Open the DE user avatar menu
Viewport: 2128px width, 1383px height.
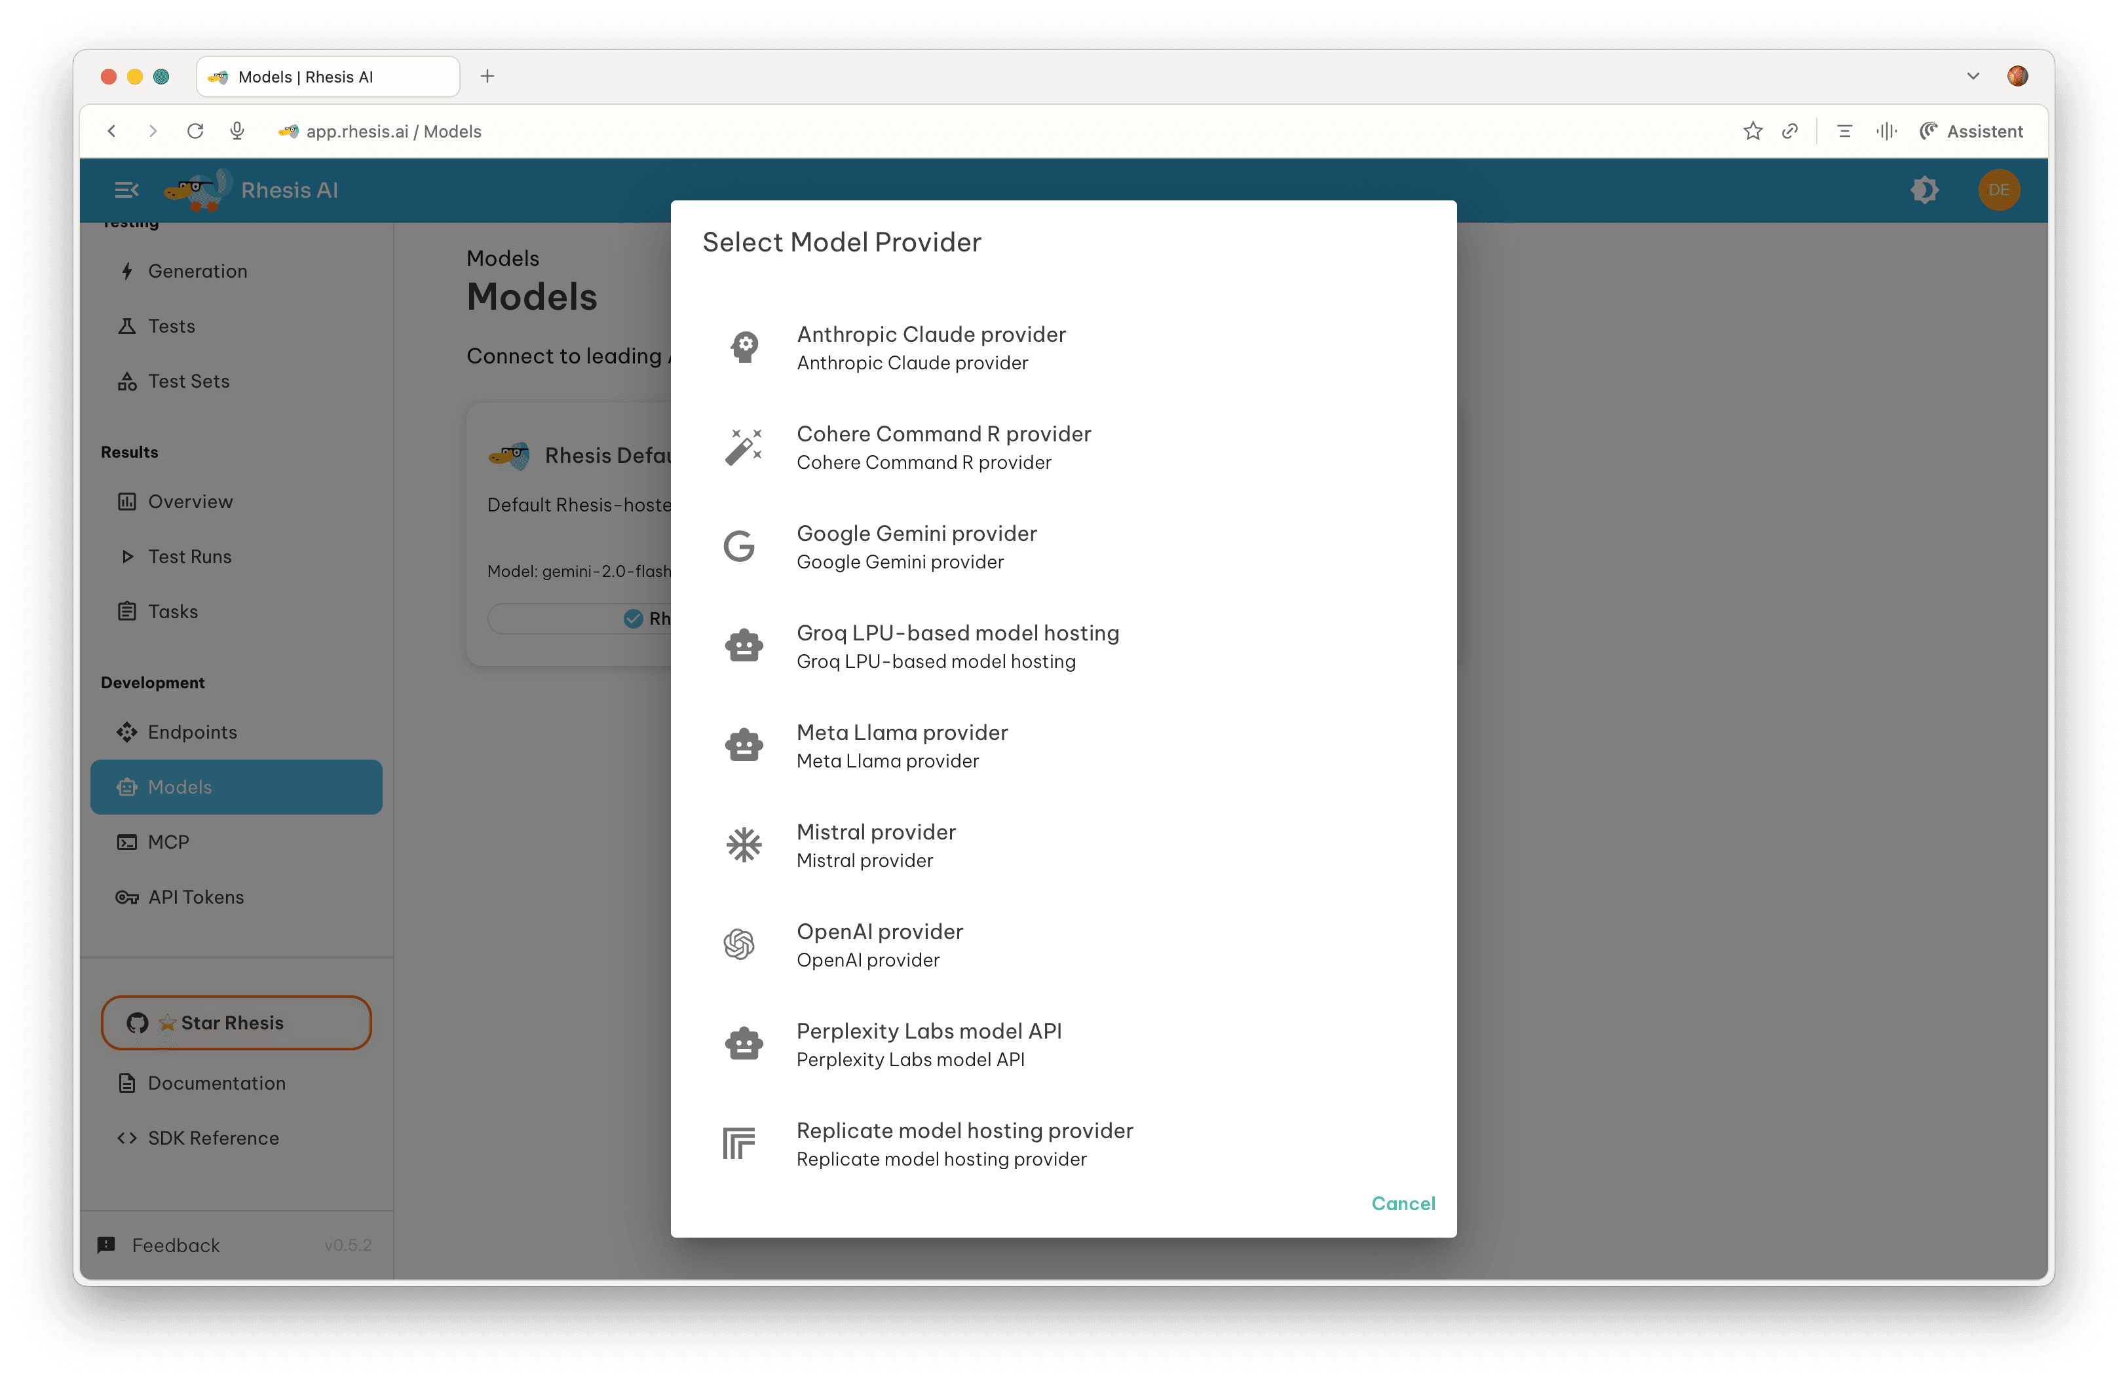[x=1998, y=191]
